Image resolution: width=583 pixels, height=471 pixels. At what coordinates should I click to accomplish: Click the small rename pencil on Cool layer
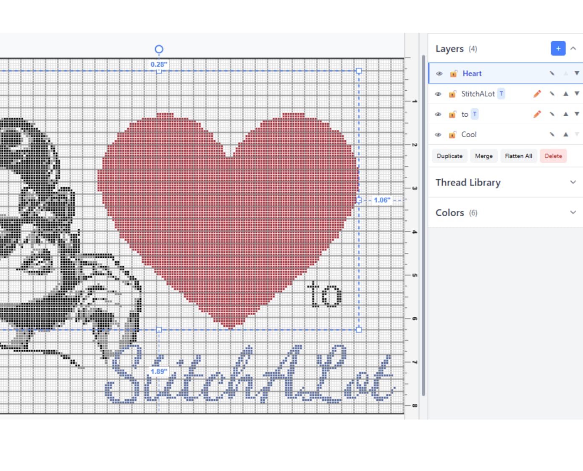tap(552, 134)
